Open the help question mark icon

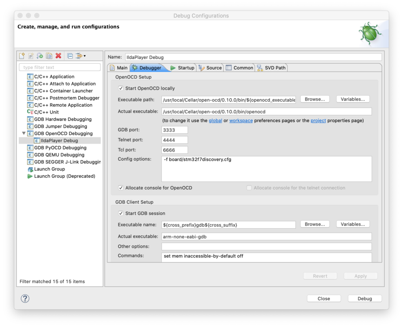pyautogui.click(x=25, y=298)
